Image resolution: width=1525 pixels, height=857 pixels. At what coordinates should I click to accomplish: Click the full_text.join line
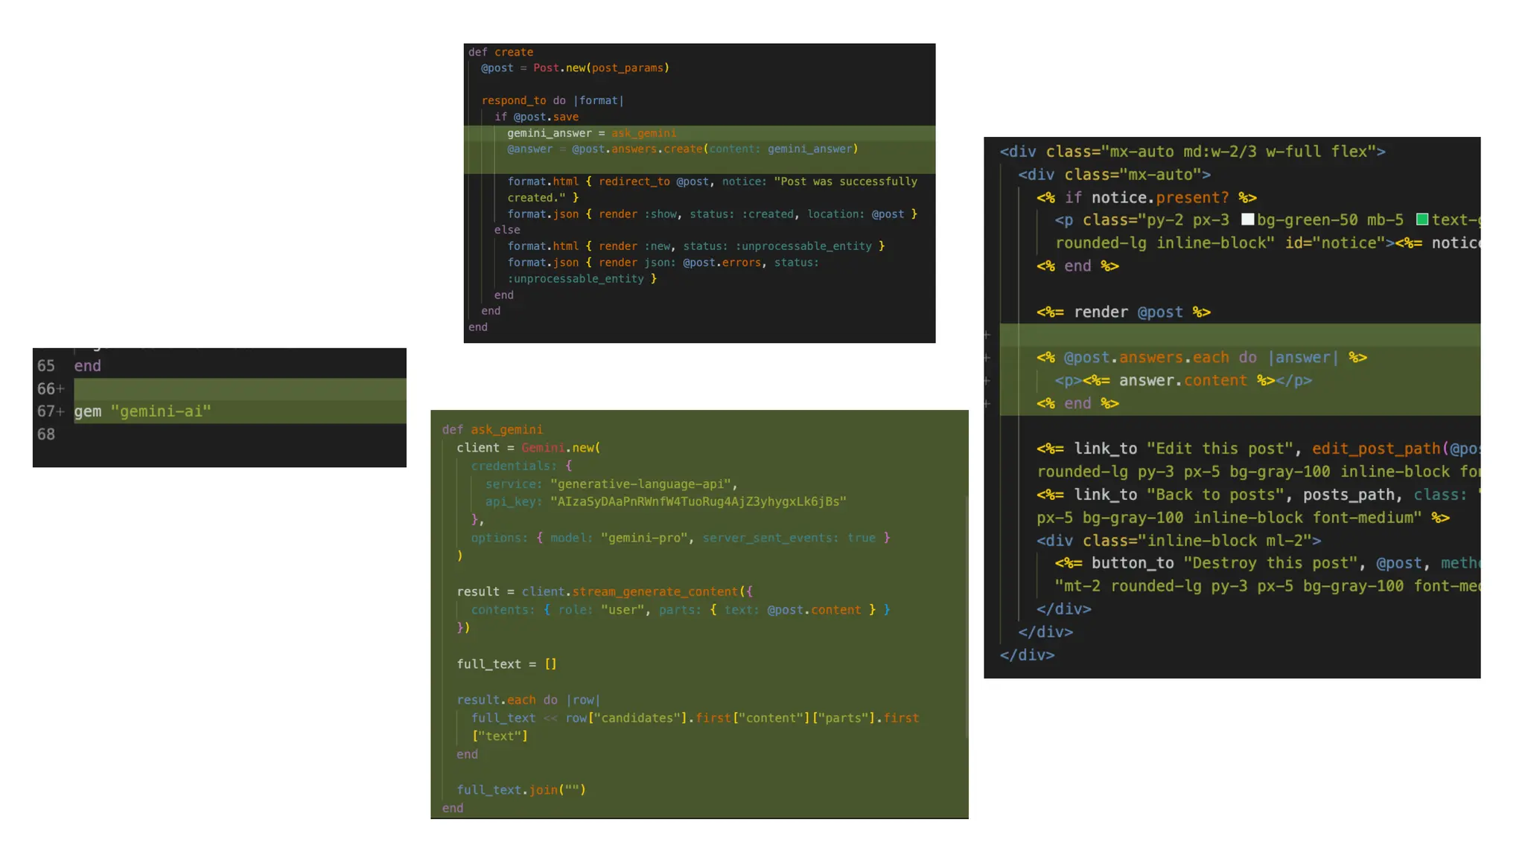pyautogui.click(x=521, y=789)
